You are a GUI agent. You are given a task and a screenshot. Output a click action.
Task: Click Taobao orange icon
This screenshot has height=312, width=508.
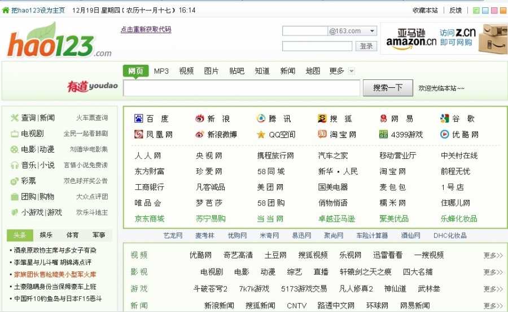click(x=322, y=134)
